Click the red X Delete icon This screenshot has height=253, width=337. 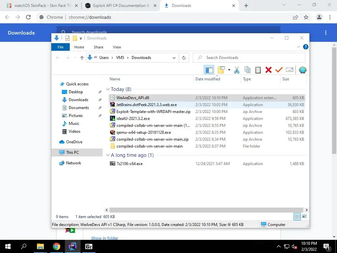(269, 70)
